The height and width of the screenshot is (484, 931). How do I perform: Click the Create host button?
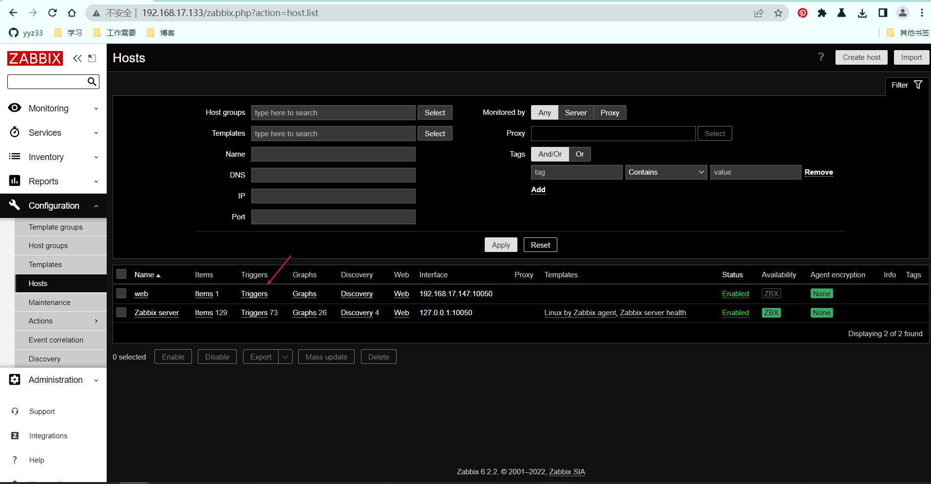coord(861,57)
